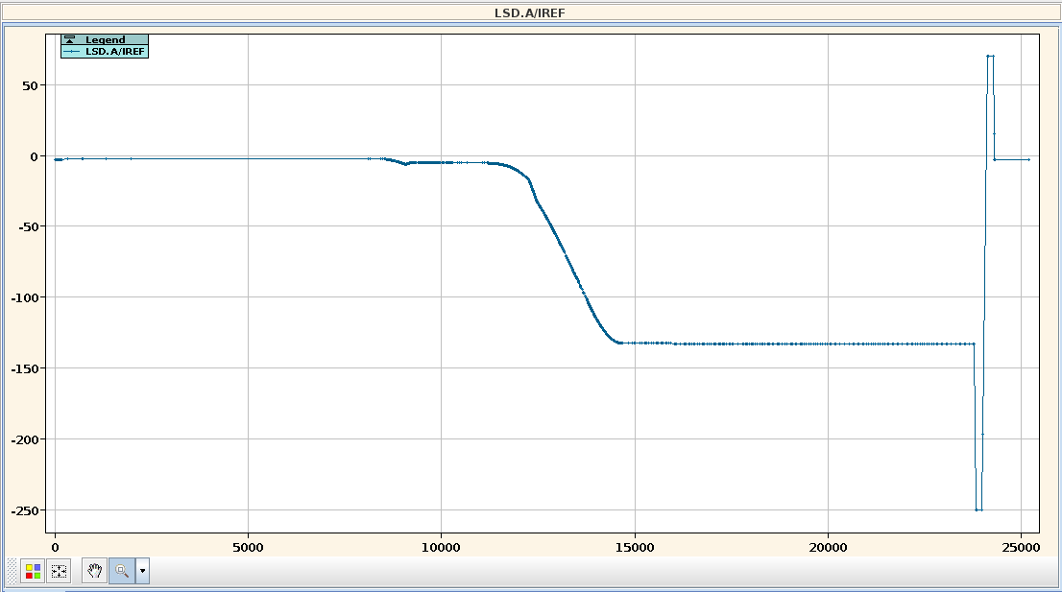The height and width of the screenshot is (592, 1062).
Task: Open the chart color settings icon
Action: coord(33,571)
